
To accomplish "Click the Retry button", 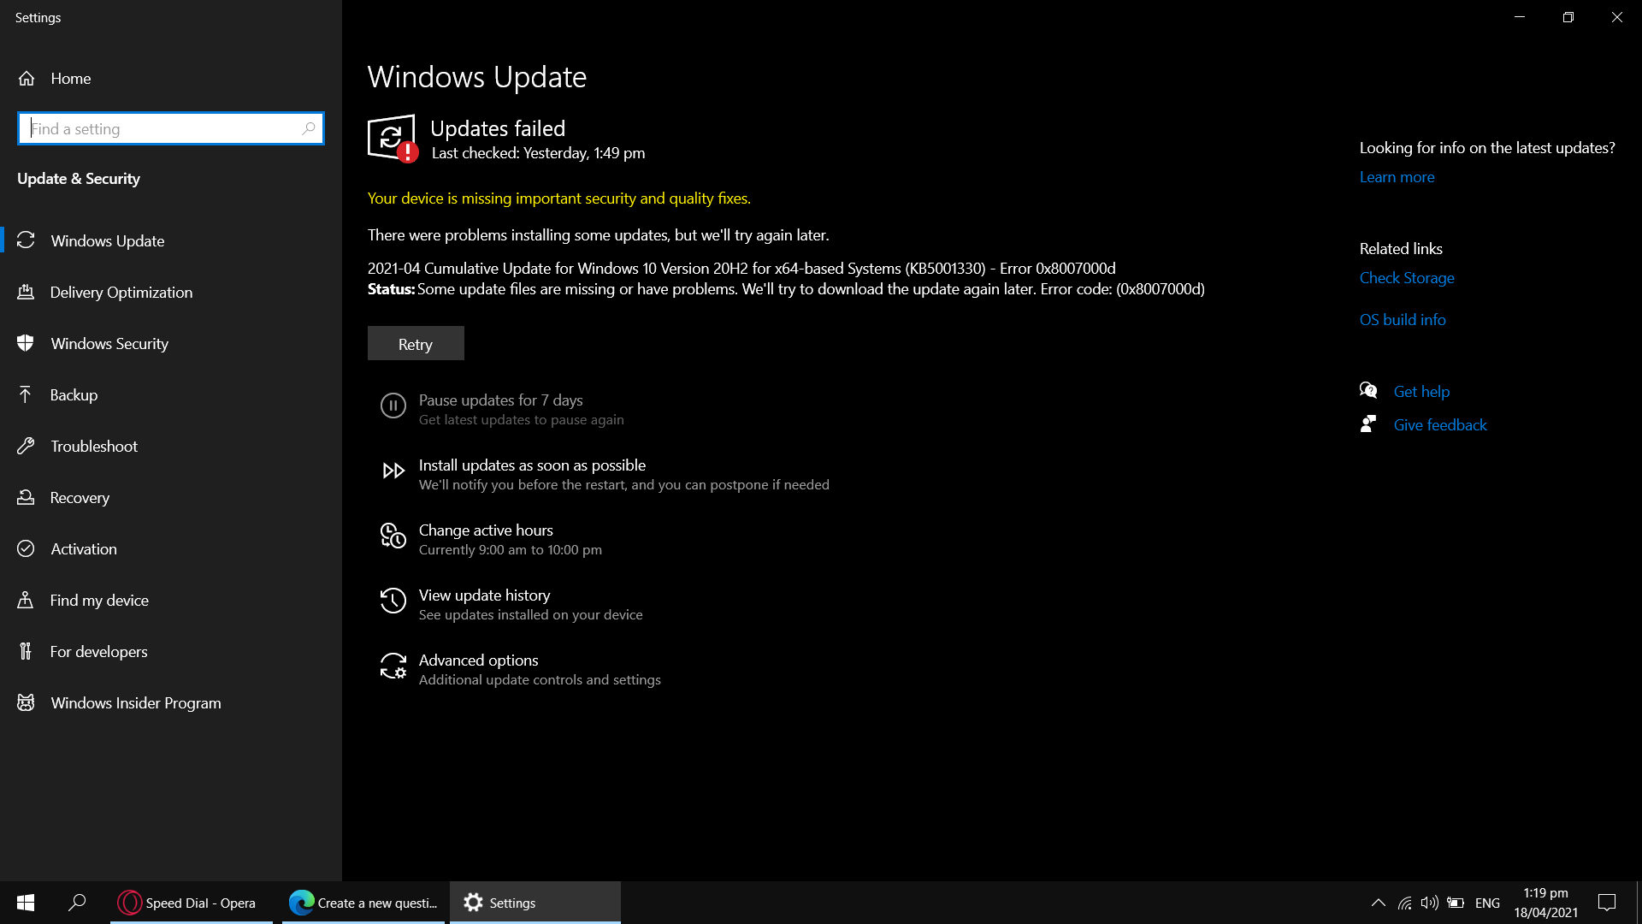I will 416,343.
